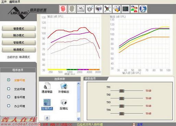Click the two-people users icon in toolbar
This screenshot has height=126, width=176.
pos(134,9)
